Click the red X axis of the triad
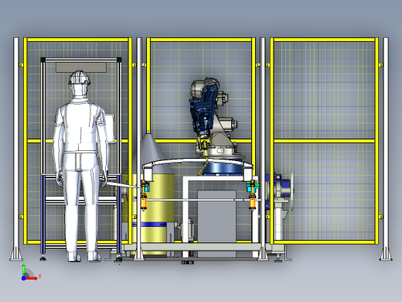The width and height of the screenshot is (402, 302). pos(32,278)
